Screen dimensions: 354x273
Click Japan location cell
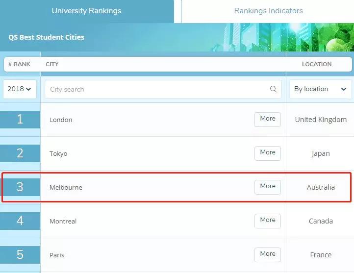pyautogui.click(x=321, y=153)
